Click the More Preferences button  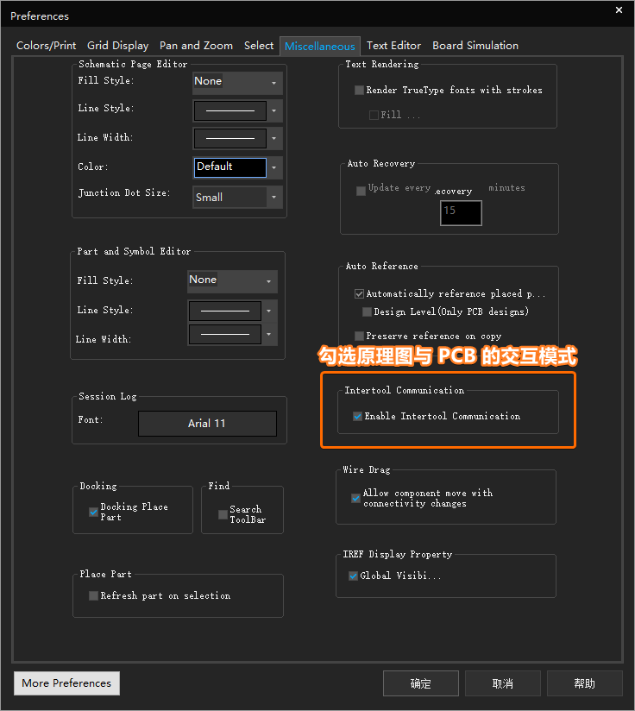pos(66,683)
